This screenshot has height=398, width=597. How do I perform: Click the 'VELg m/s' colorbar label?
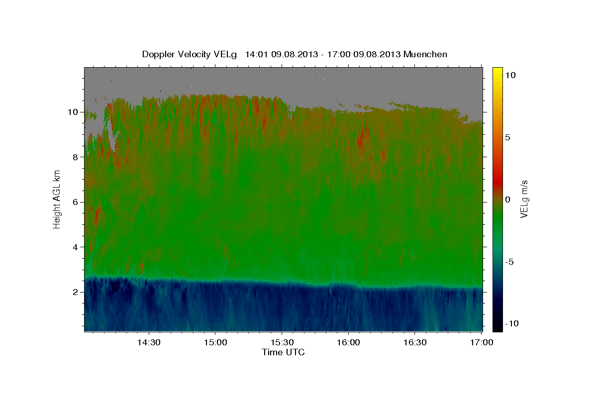[x=524, y=199]
